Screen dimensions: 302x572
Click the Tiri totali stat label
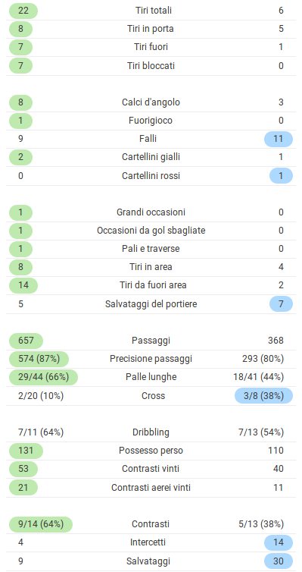point(151,11)
